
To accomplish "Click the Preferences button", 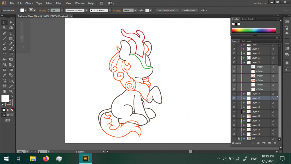I will pos(189,10).
